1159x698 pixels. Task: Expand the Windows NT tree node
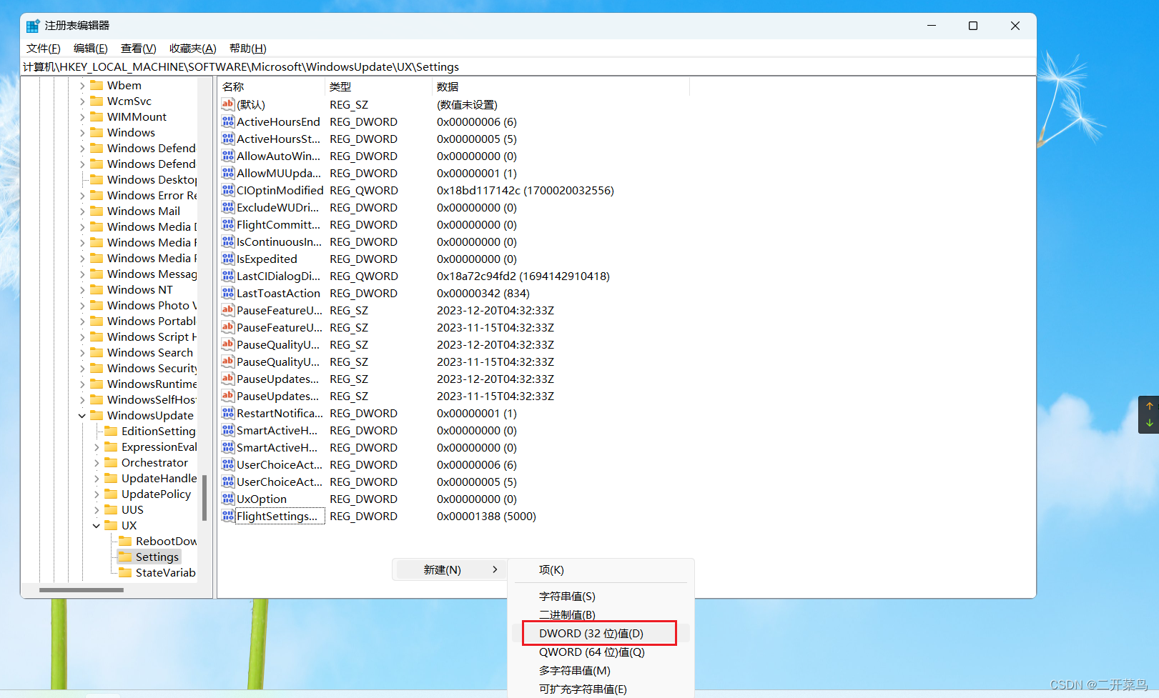82,289
